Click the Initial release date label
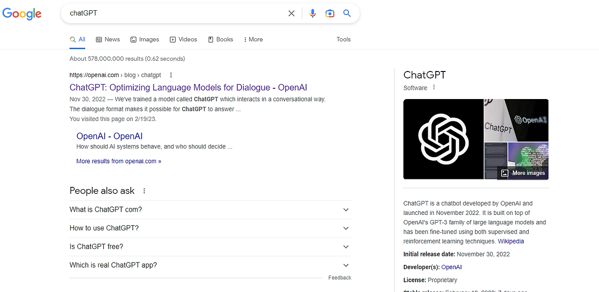The image size is (599, 292). (x=429, y=254)
